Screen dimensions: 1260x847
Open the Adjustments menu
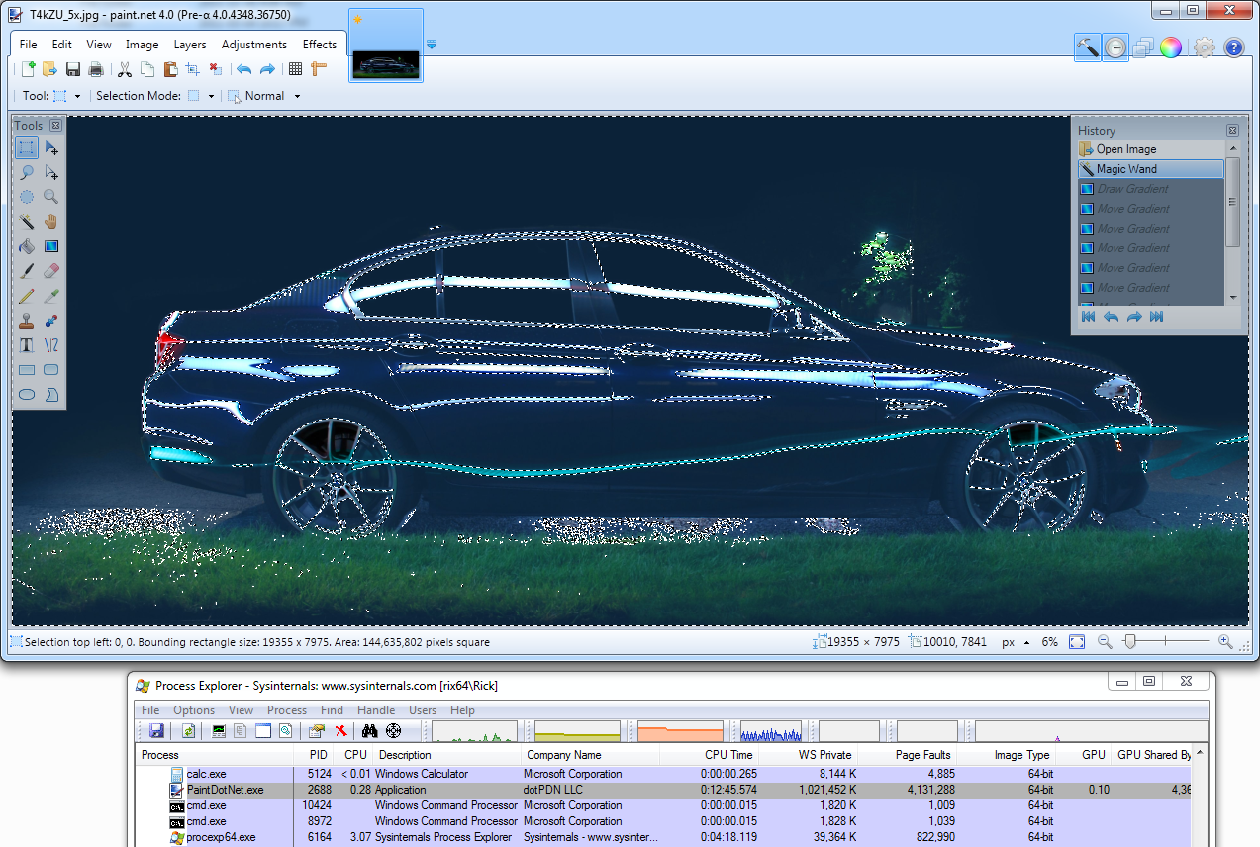pos(254,45)
